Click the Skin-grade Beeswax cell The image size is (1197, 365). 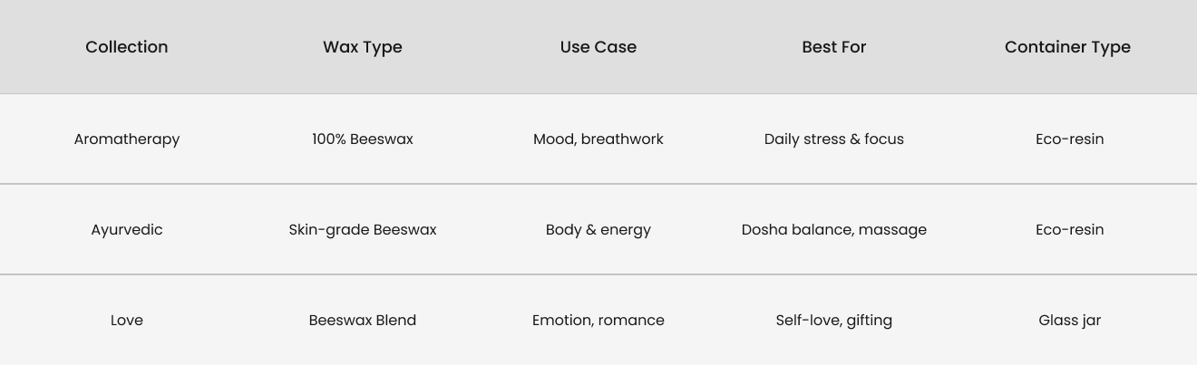pos(363,229)
